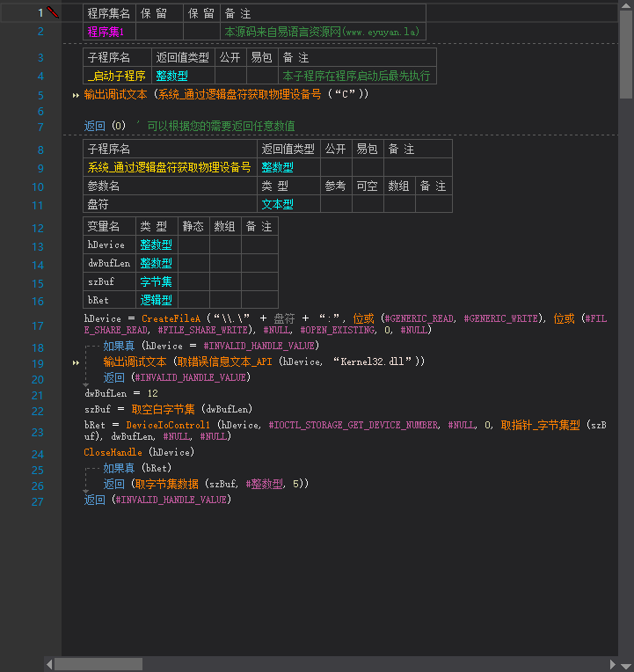This screenshot has height=672, width=634.
Task: Click the 整数型 type cell of dwBufLen
Action: 157,263
